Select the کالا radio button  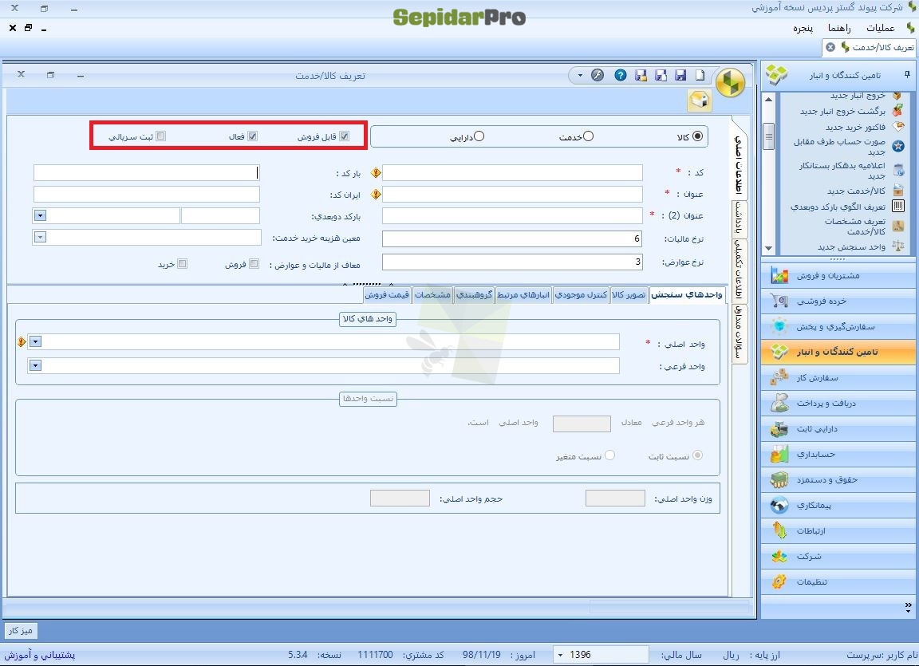697,136
